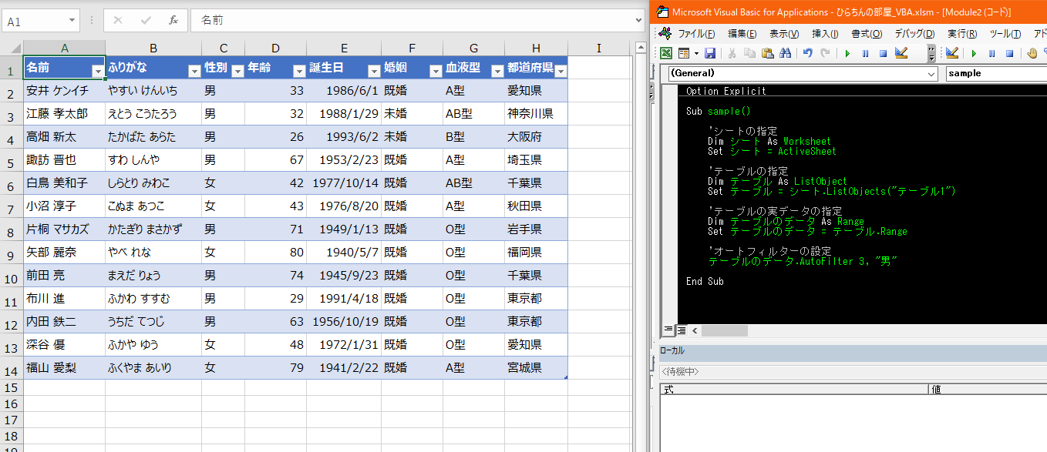The image size is (1047, 452).
Task: Open the 年齢 column filter dropdown
Action: [x=299, y=71]
